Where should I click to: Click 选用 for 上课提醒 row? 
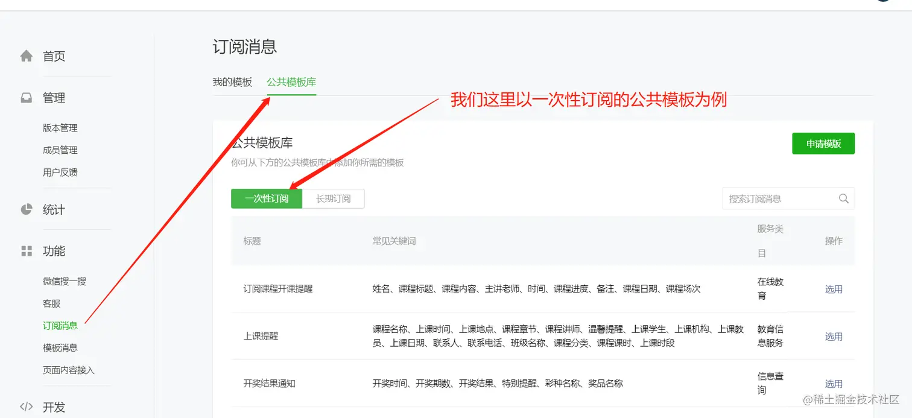[x=834, y=337]
